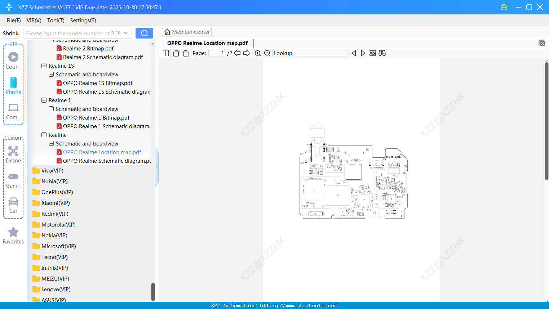
Task: Open OPPO Realme 1S Bitmap.pdf
Action: [94, 83]
